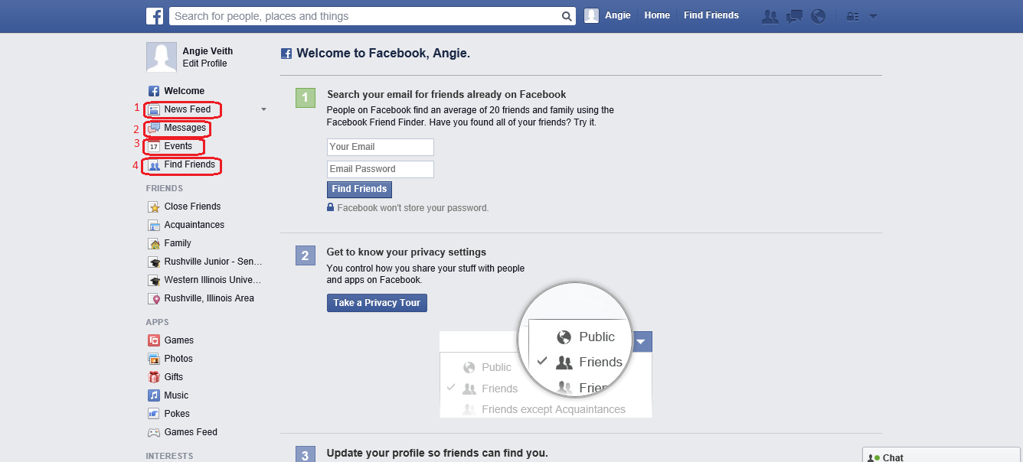Open Western Illinois Unive… list
The image size is (1023, 462).
point(213,280)
